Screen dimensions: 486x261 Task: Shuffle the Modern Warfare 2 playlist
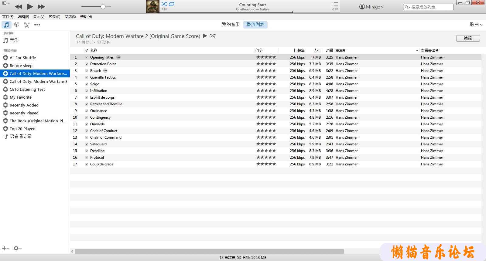[213, 36]
